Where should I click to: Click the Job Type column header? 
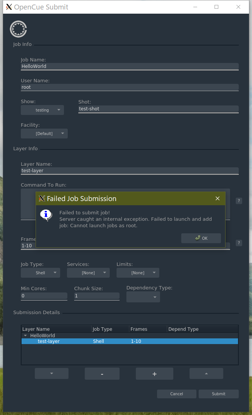[x=110, y=329]
